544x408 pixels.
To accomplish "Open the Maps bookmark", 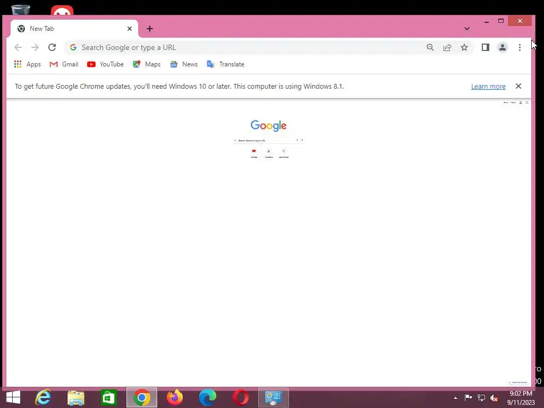I will point(147,64).
